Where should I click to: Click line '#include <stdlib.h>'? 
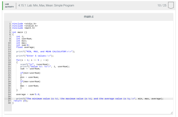pos(25,26)
